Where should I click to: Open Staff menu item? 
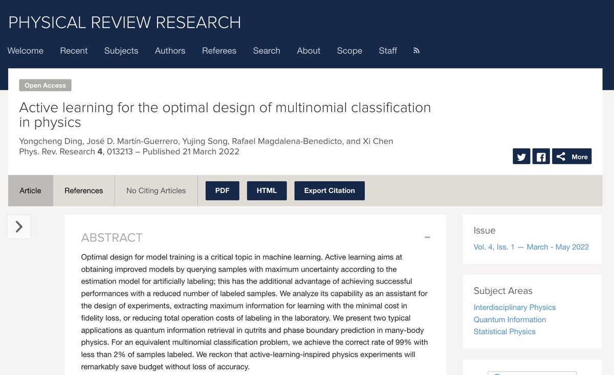coord(388,51)
